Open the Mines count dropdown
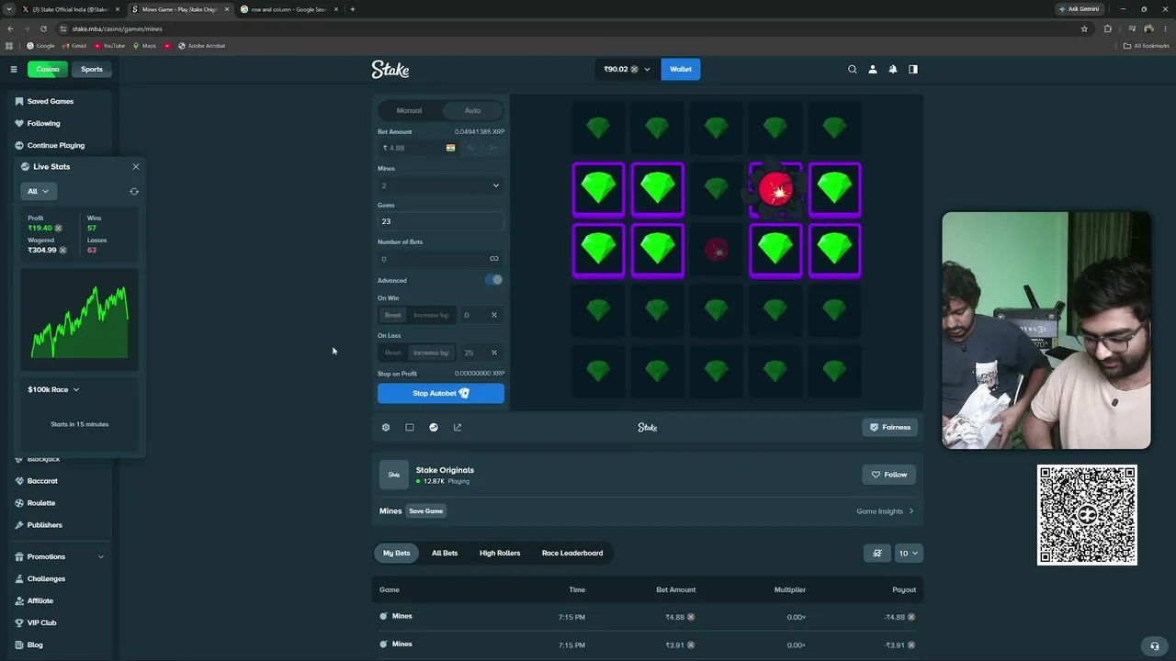The image size is (1176, 661). [441, 185]
